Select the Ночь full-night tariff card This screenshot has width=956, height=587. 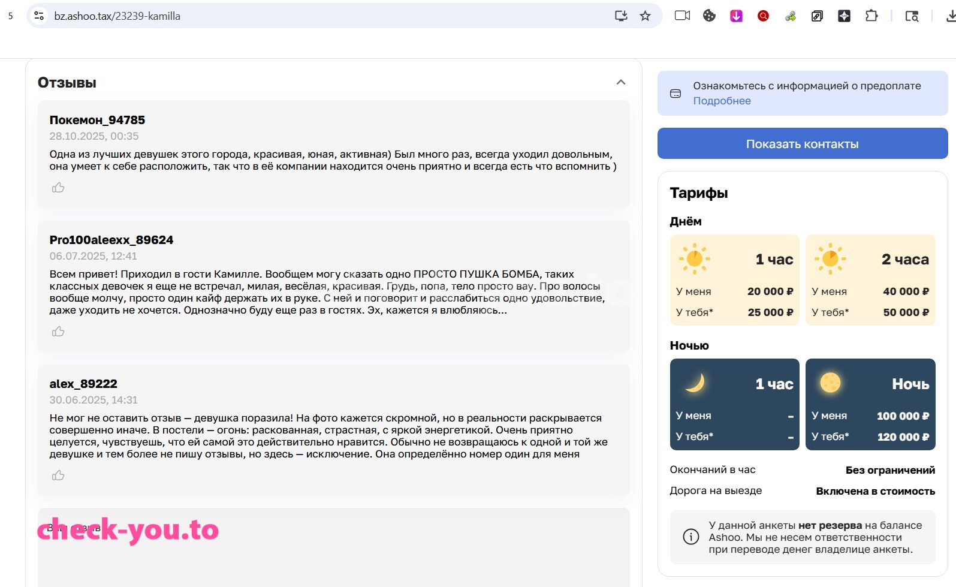pyautogui.click(x=870, y=404)
